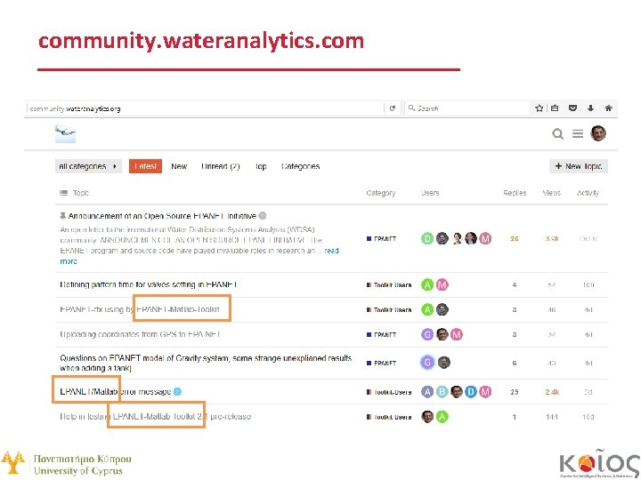The image size is (641, 480).
Task: Click solved check badge on EPANET/Matlab error topic
Action: click(177, 392)
